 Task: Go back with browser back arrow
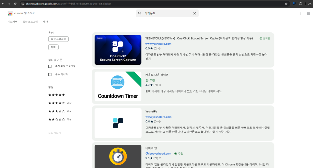click(3, 4)
